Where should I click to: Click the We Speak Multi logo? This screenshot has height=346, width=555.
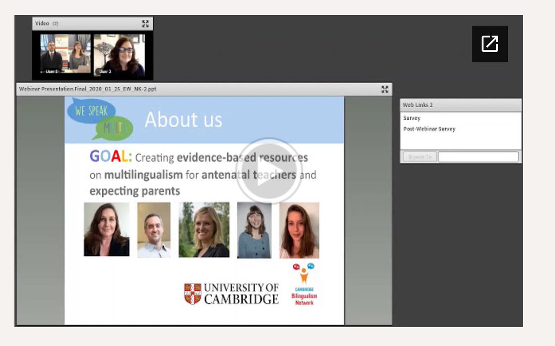(100, 119)
